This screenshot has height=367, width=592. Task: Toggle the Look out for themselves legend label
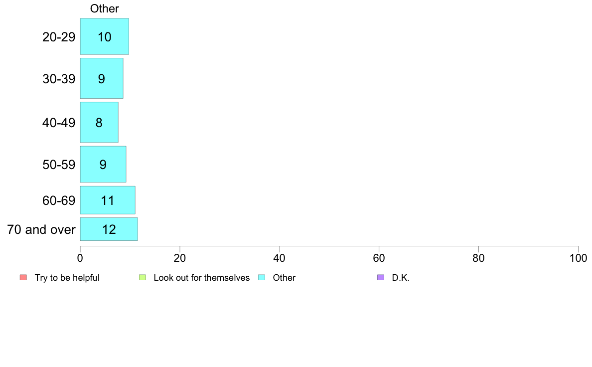click(x=202, y=278)
